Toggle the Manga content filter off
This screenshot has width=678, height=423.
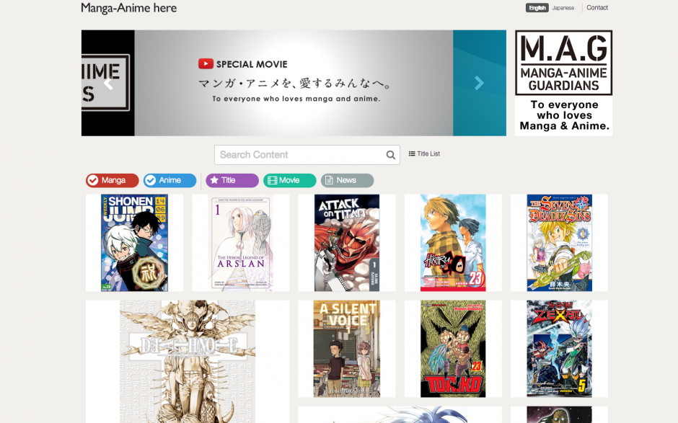click(x=112, y=180)
